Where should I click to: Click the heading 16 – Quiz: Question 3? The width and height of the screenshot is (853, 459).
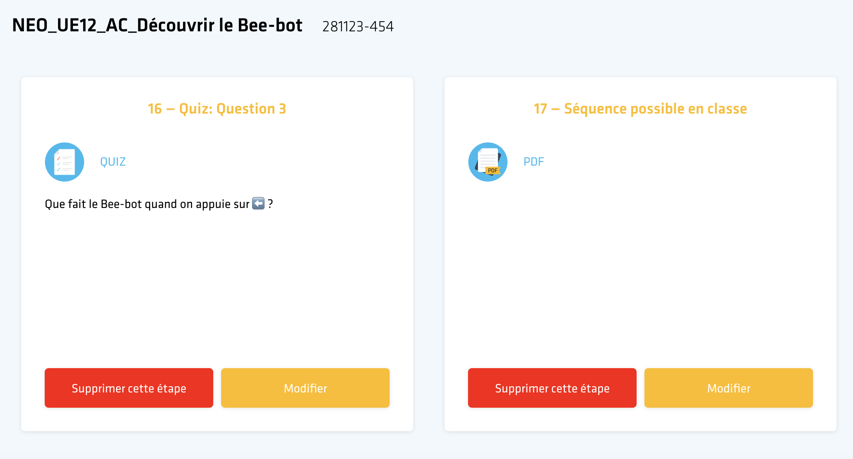(217, 108)
